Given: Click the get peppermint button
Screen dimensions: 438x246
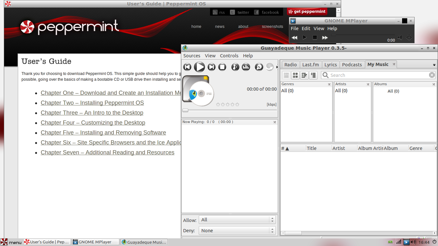Looking at the screenshot, I should (x=307, y=12).
